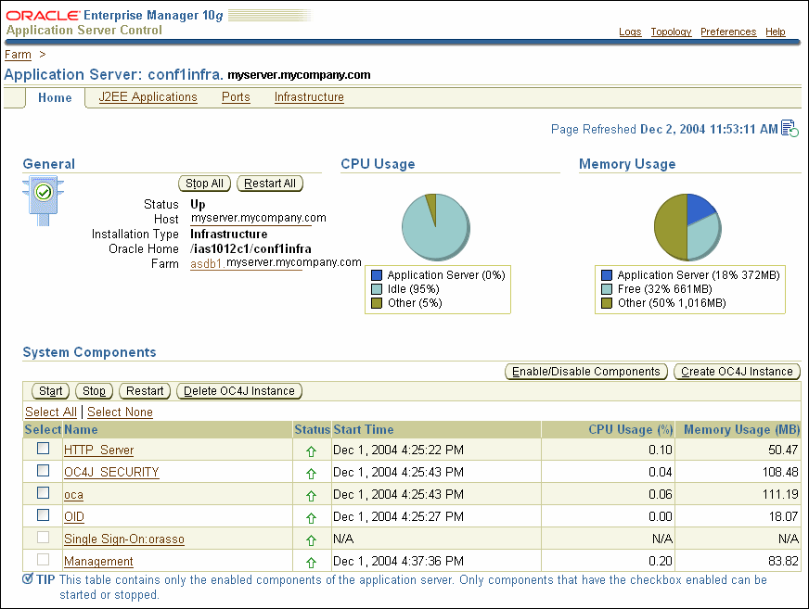The image size is (809, 609).
Task: Check the HTTP_Server checkbox
Action: (x=44, y=448)
